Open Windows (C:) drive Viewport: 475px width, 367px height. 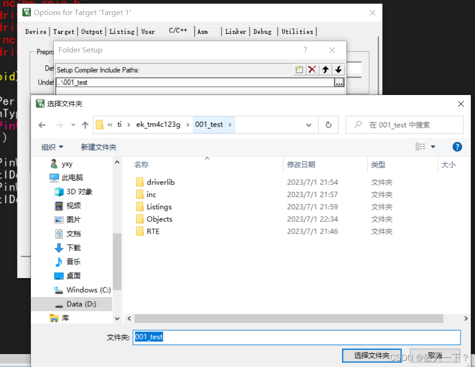pyautogui.click(x=82, y=290)
